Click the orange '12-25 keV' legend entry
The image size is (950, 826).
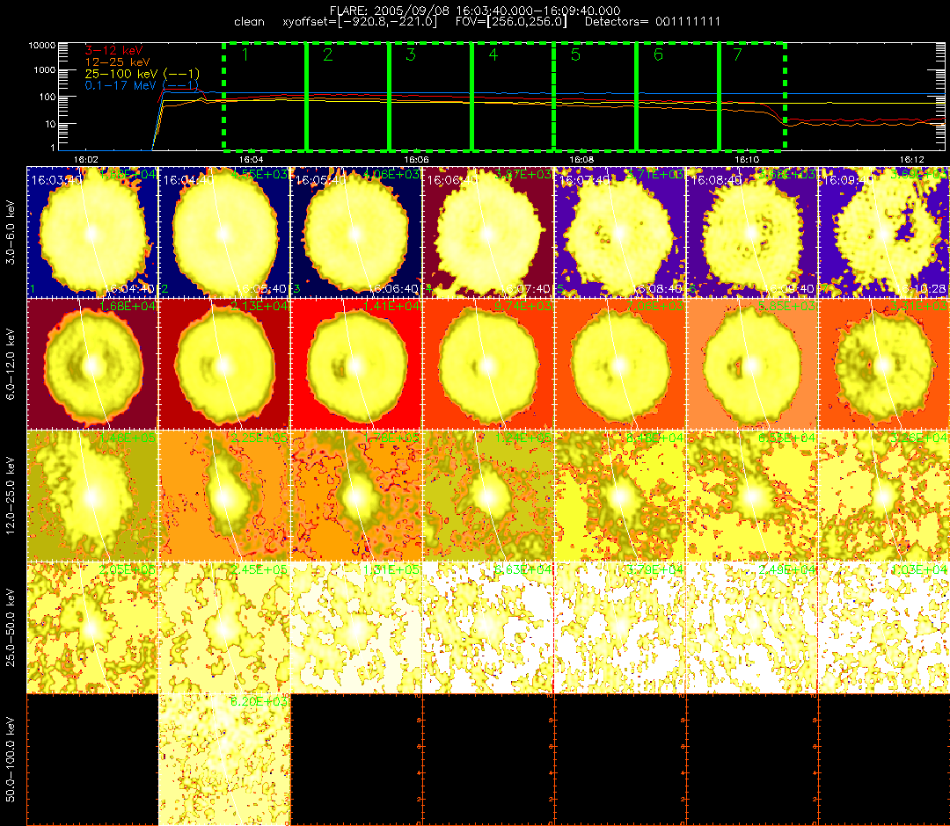(x=118, y=62)
